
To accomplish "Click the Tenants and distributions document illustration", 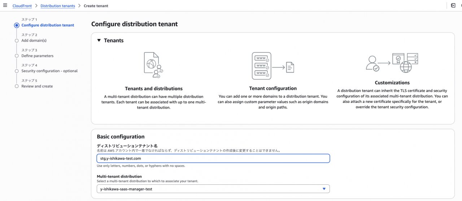I will (x=153, y=65).
